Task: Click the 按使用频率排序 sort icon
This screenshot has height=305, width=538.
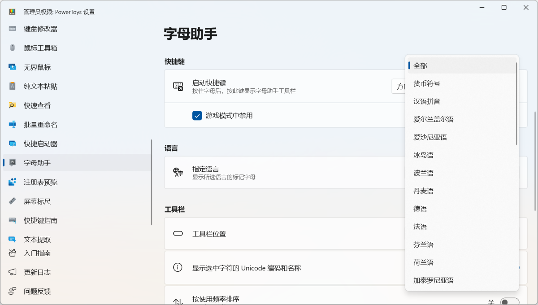Action: click(x=178, y=302)
